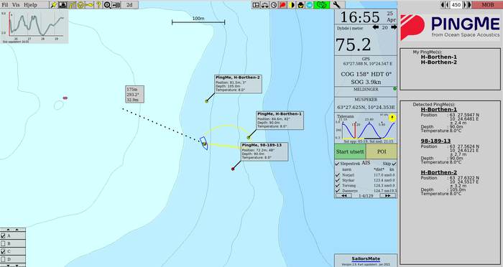Click the red flag toolbar icon
The width and height of the screenshot is (503, 267).
(x=282, y=5)
